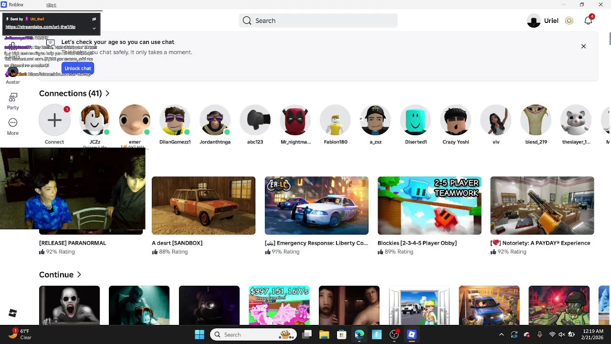Open A desrt [SANDBOX] game thumbnail
611x344 pixels.
[x=203, y=205]
